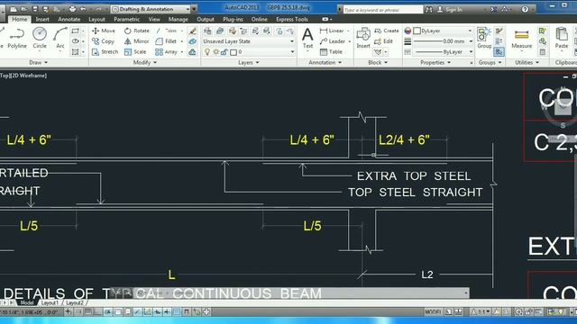The width and height of the screenshot is (577, 324).
Task: Open the Output ribbon tab
Action: tap(206, 19)
